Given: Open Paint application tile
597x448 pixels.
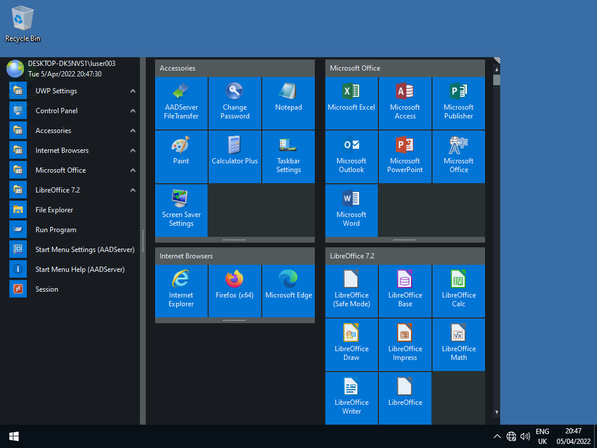Looking at the screenshot, I should tap(181, 156).
